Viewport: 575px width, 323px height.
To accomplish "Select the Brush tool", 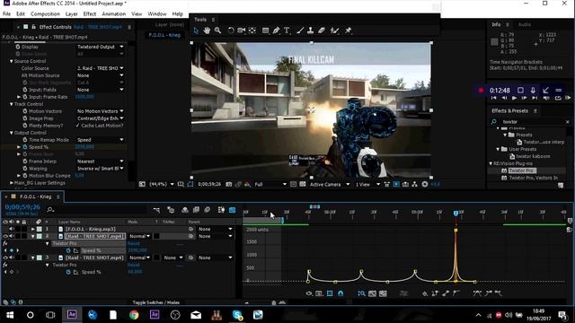I will 300,31.
